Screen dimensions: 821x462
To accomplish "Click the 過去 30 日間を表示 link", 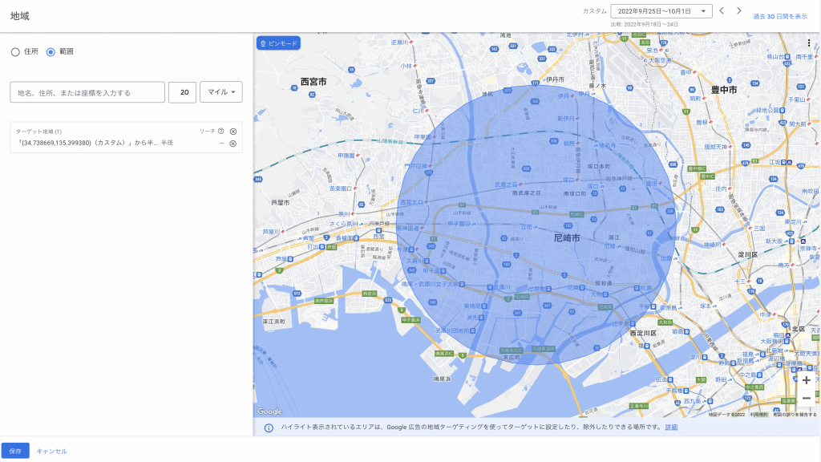I will (x=780, y=17).
